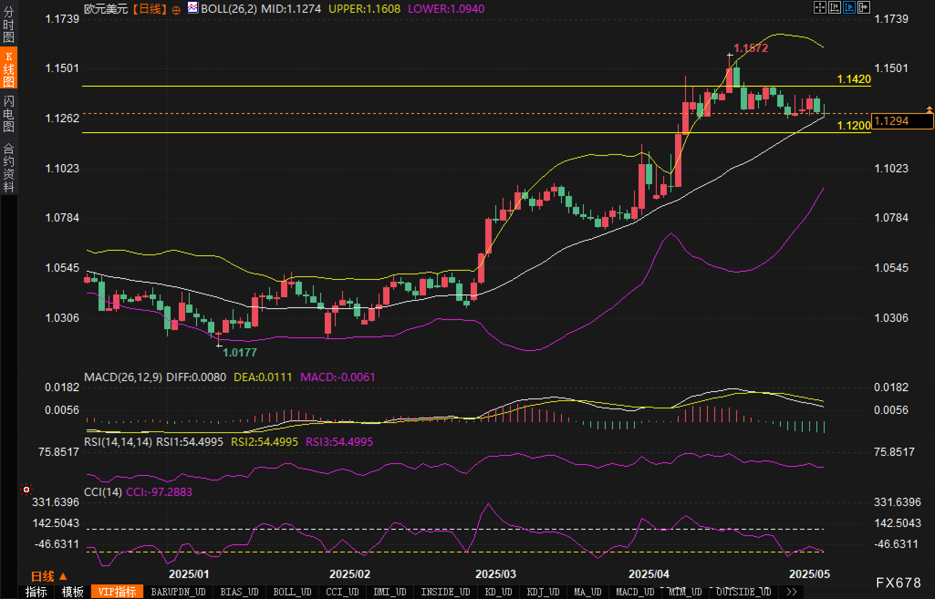Image resolution: width=935 pixels, height=599 pixels.
Task: Expand more indicators with >> arrow
Action: coord(792,592)
